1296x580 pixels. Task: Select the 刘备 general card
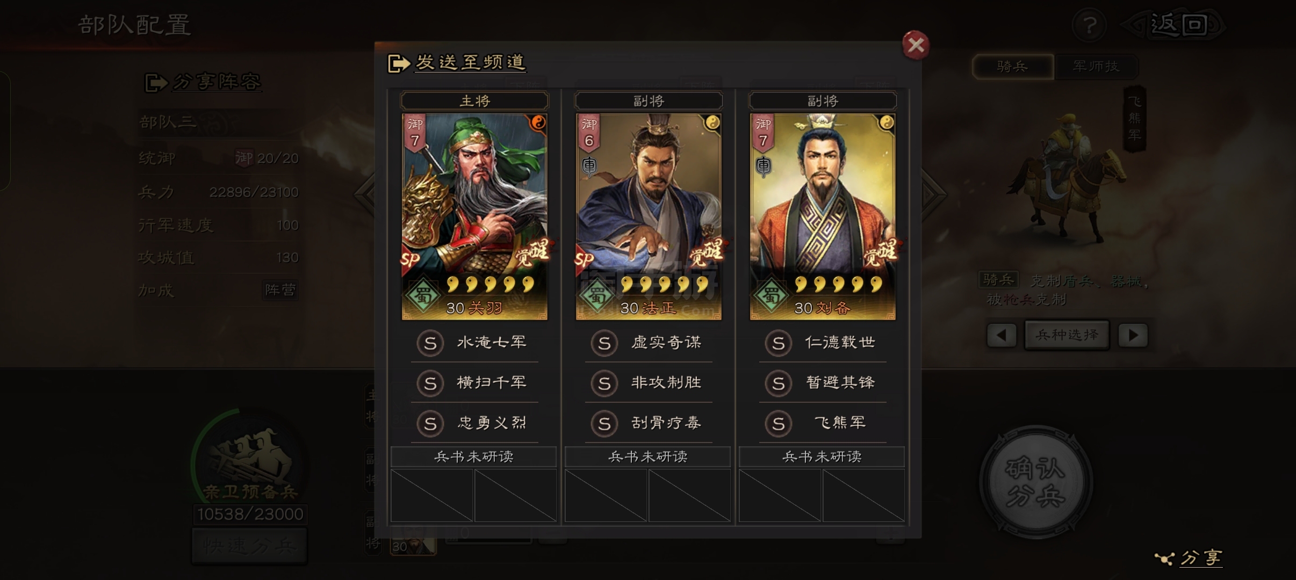(823, 216)
